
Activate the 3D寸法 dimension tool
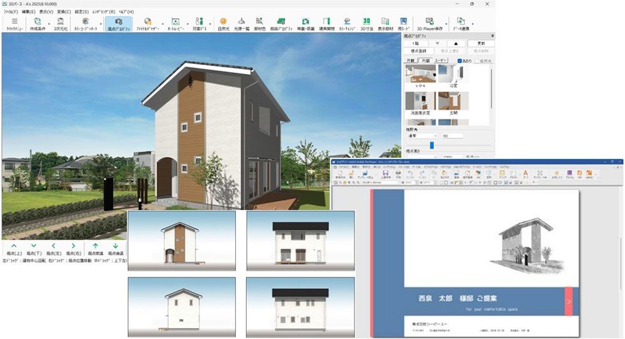366,24
